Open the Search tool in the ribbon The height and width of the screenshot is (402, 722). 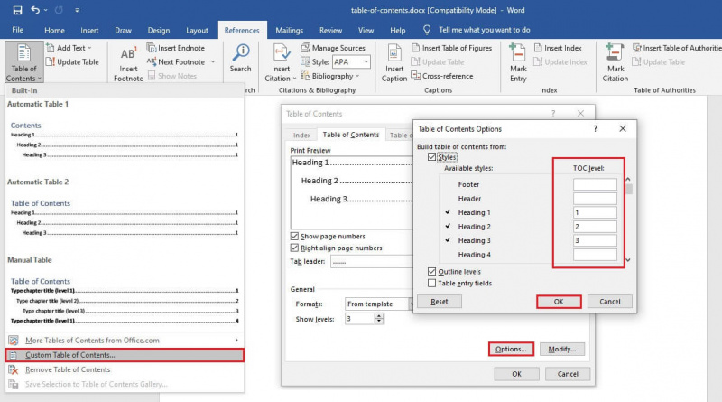tap(241, 53)
